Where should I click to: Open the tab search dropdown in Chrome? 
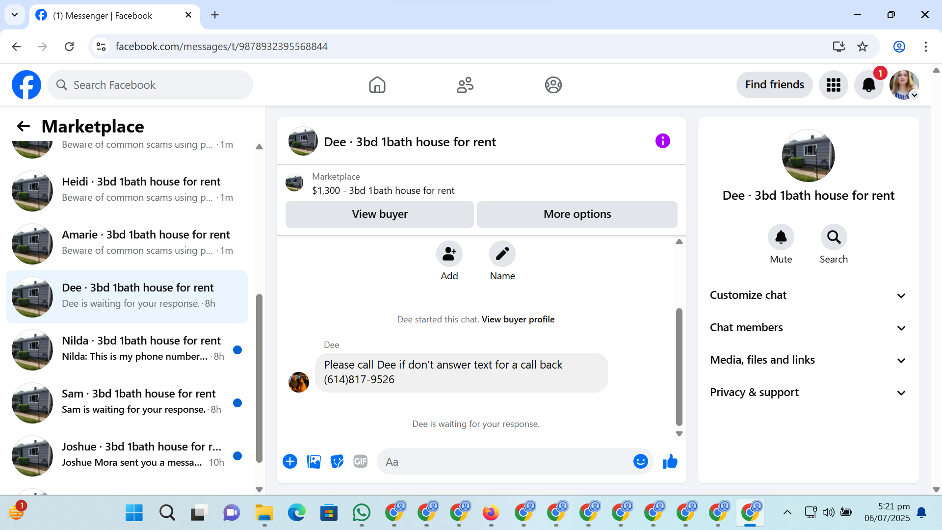click(15, 15)
